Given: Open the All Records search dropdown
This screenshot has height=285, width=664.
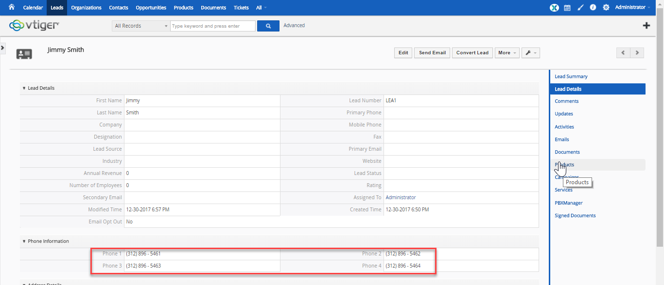Looking at the screenshot, I should 141,26.
